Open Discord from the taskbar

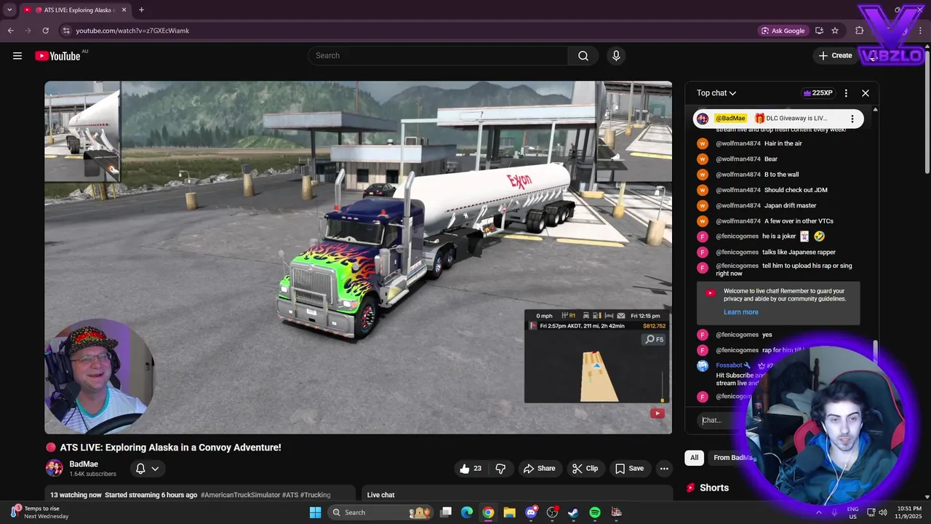coord(531,512)
